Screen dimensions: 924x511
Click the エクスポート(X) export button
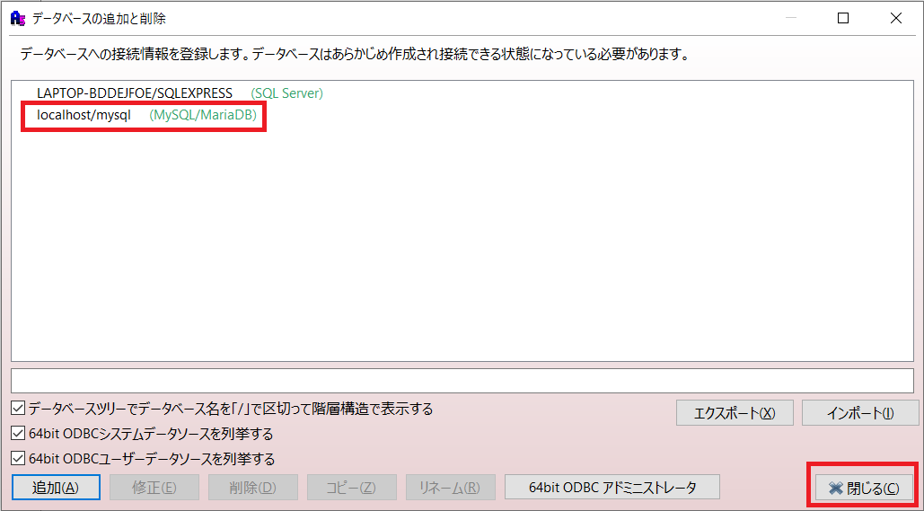735,412
